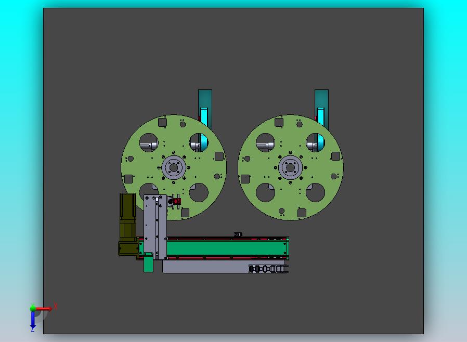Select the red gripper part near the slide plate
Image resolution: width=467 pixels, height=342 pixels.
tap(177, 202)
